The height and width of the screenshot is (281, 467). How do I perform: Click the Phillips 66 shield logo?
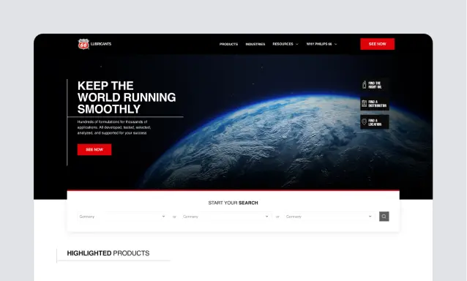(83, 44)
